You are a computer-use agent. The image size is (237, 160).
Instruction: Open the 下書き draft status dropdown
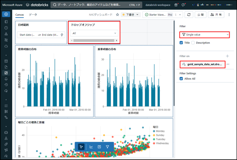click(131, 15)
